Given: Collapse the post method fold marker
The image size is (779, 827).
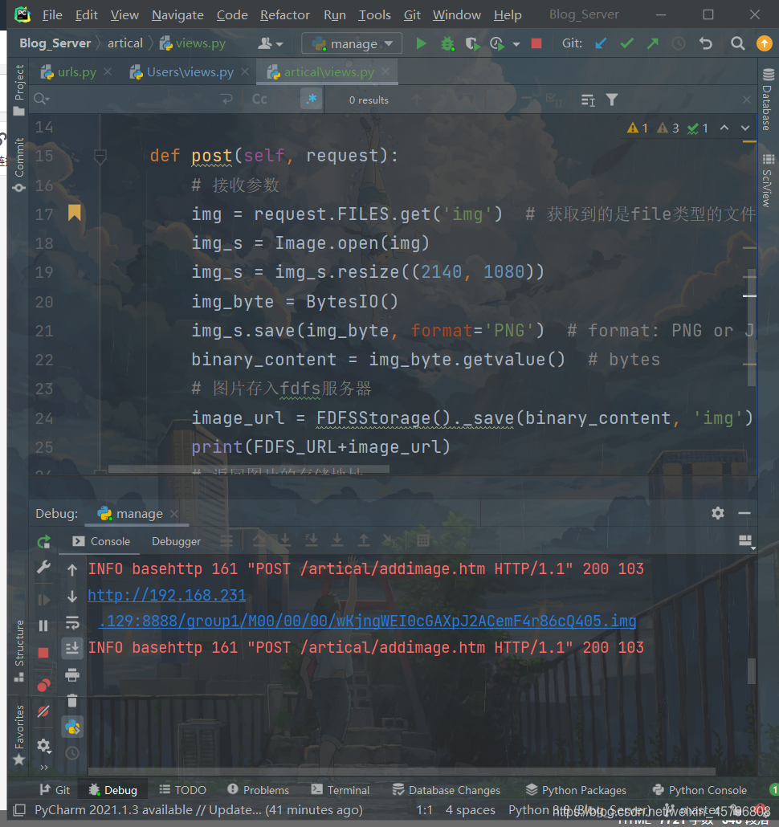Looking at the screenshot, I should [x=100, y=156].
